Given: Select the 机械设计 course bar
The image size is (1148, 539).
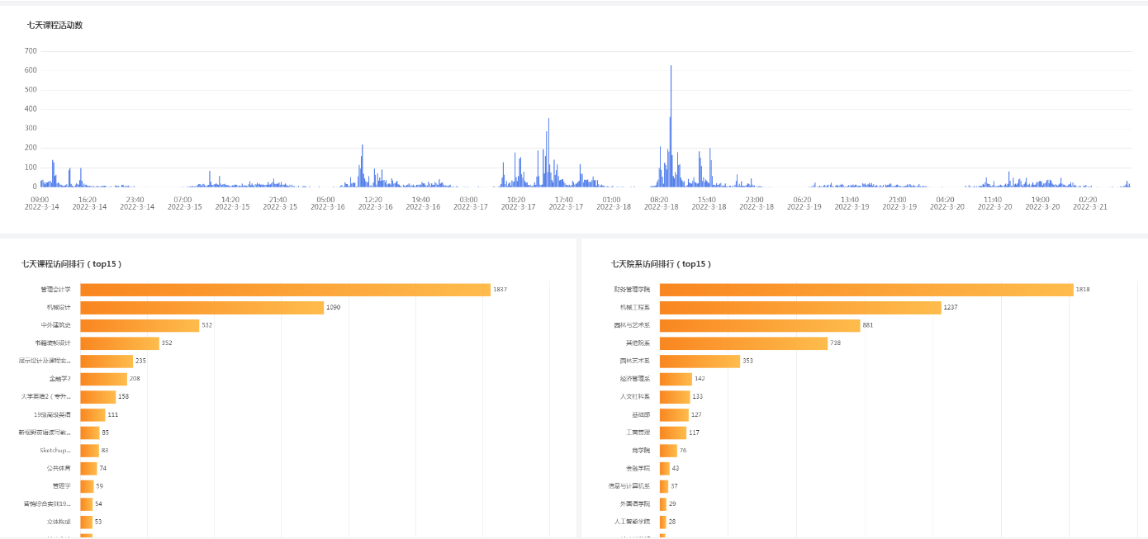Looking at the screenshot, I should [x=202, y=308].
